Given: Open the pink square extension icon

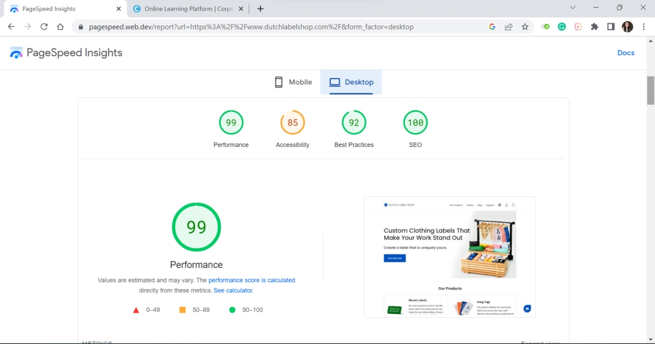Looking at the screenshot, I should (578, 27).
